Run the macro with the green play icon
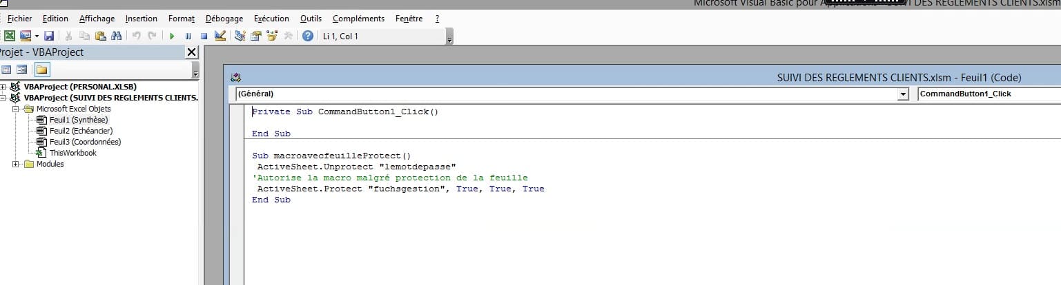 [173, 36]
